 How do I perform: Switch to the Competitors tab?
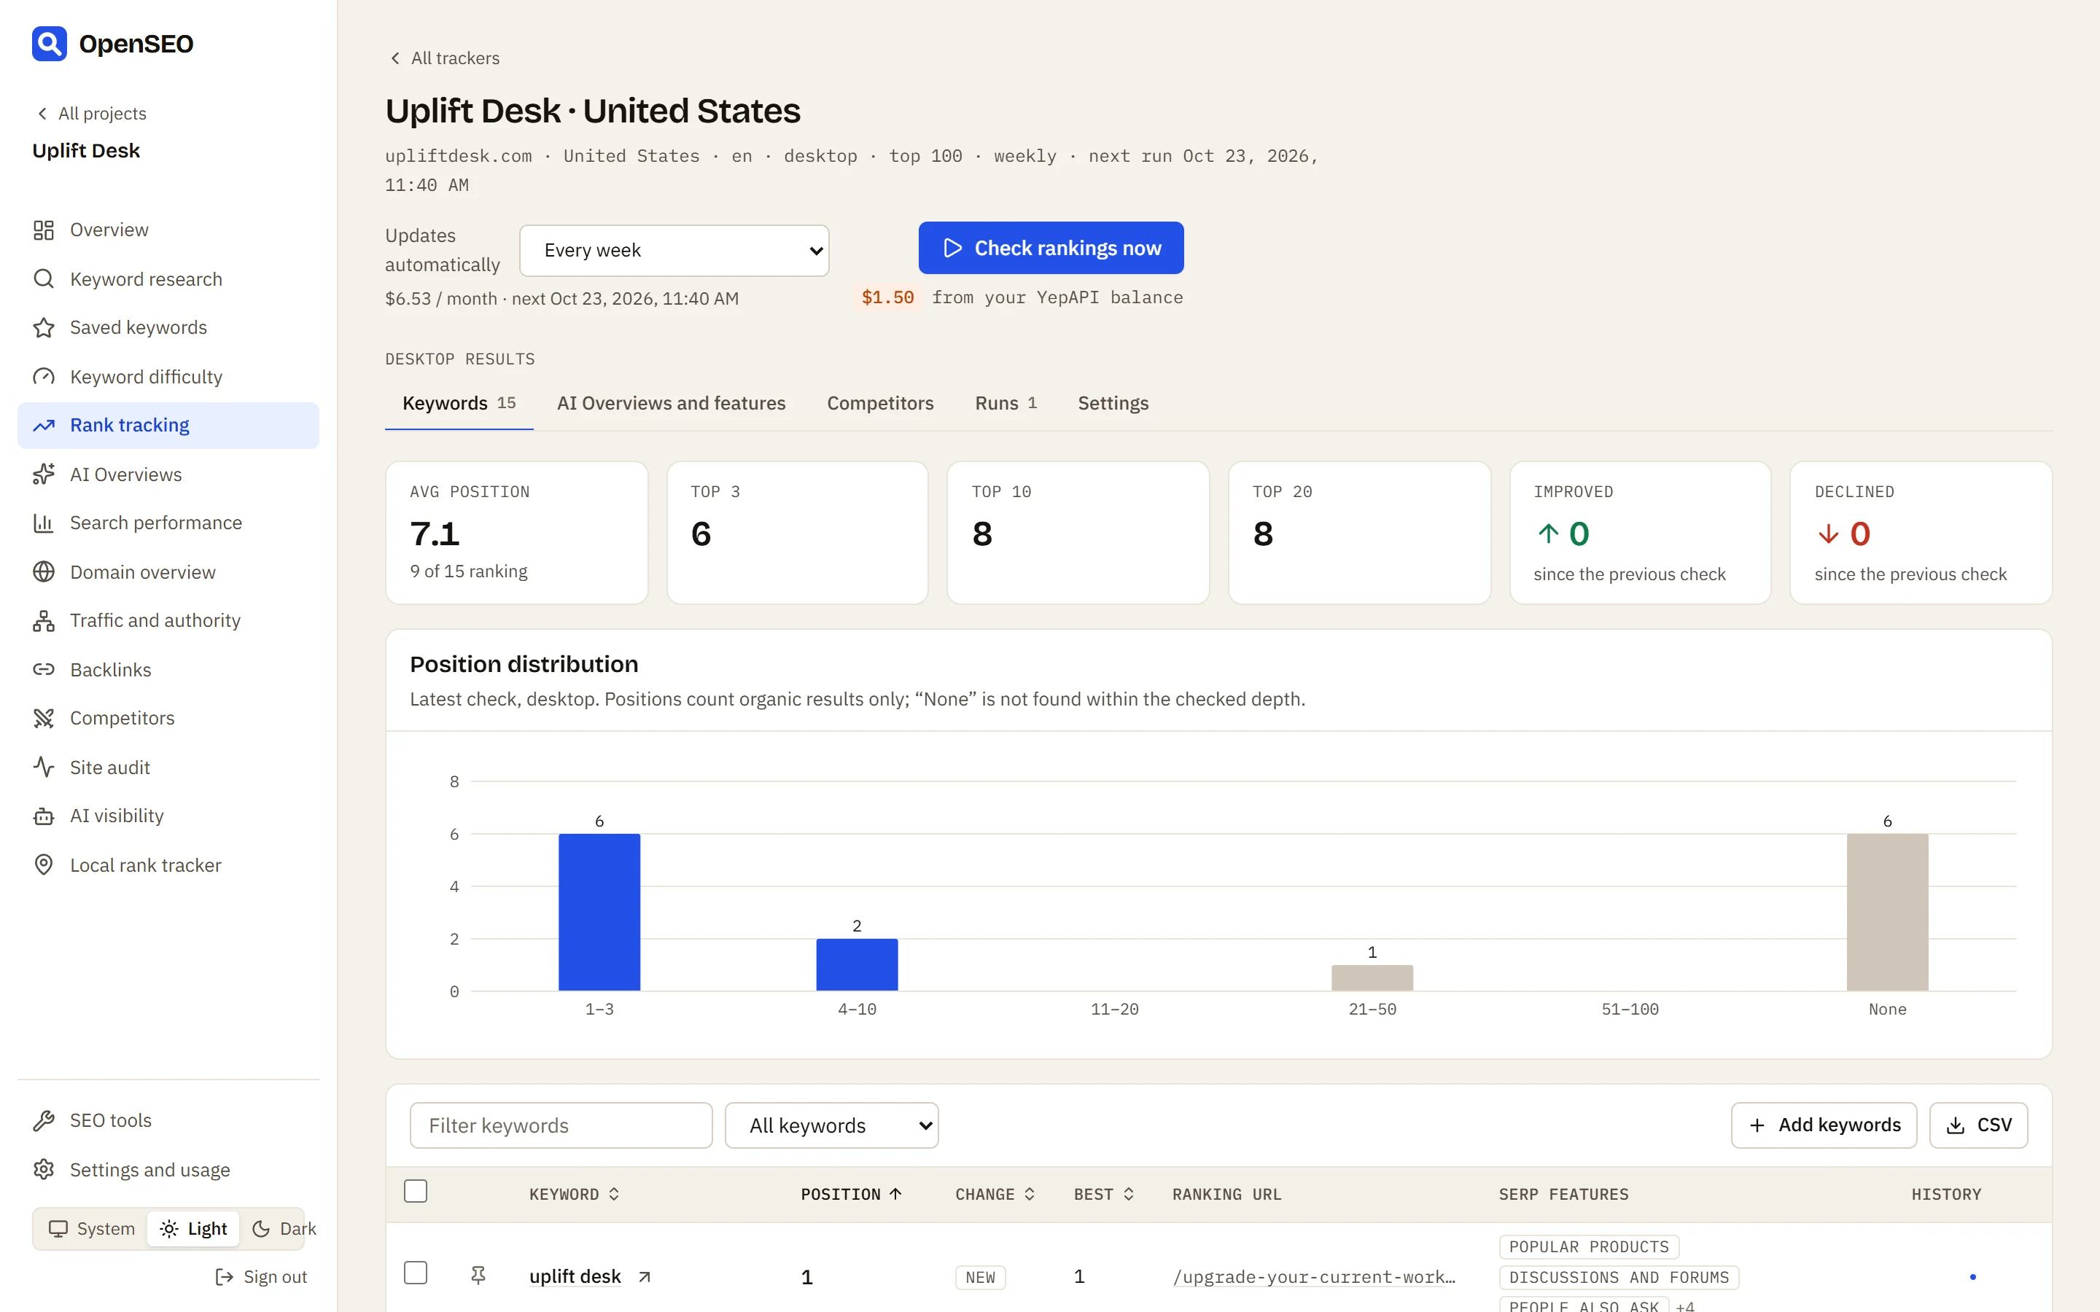click(x=880, y=402)
